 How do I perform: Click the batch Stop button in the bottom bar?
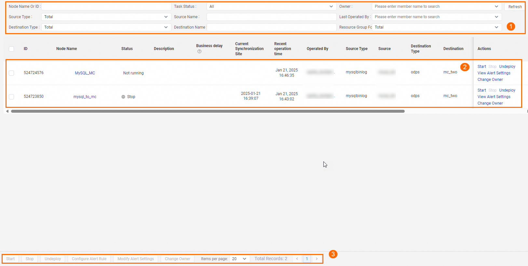[x=30, y=259]
